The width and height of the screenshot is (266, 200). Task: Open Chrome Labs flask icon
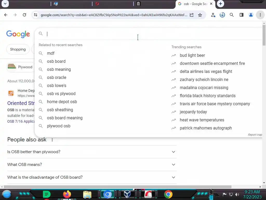tap(213, 15)
